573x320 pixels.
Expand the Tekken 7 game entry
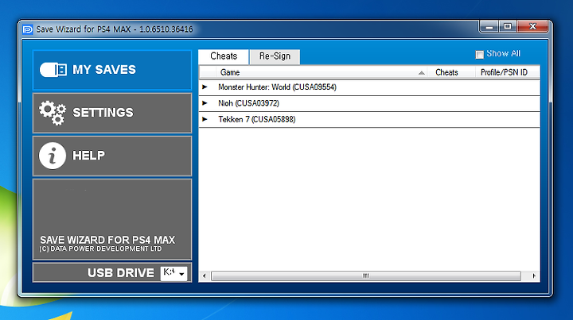point(205,119)
